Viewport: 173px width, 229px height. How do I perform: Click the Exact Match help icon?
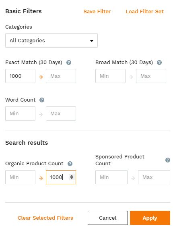tap(69, 62)
